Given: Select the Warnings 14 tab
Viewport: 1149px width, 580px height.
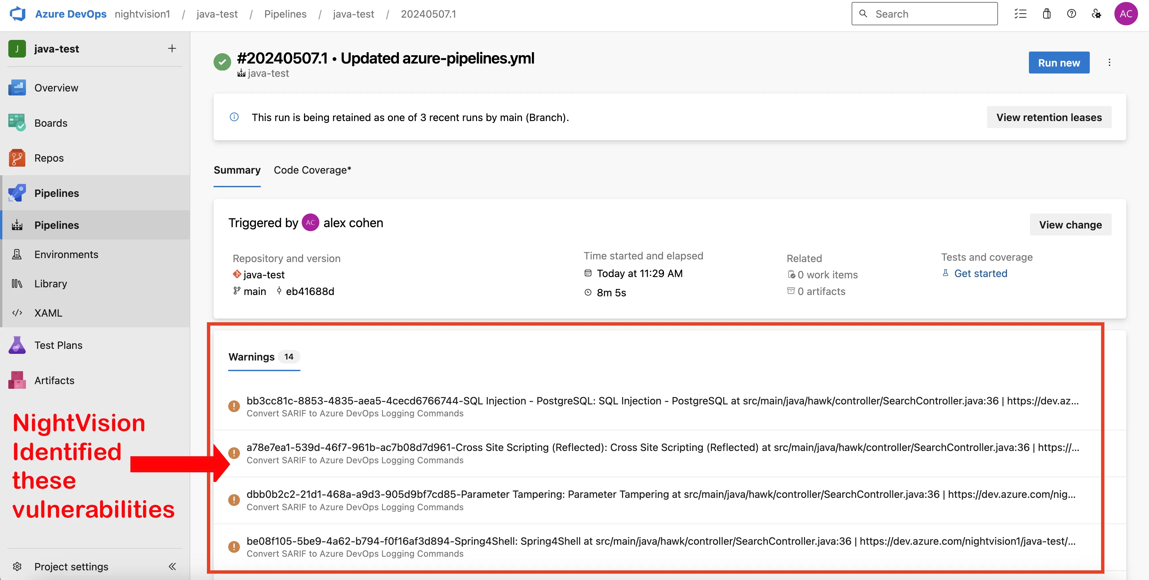Looking at the screenshot, I should tap(264, 357).
